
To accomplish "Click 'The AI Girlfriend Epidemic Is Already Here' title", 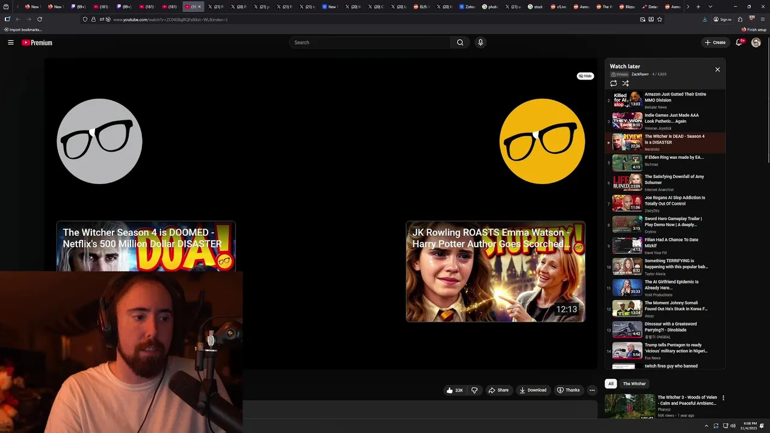I will pyautogui.click(x=671, y=285).
